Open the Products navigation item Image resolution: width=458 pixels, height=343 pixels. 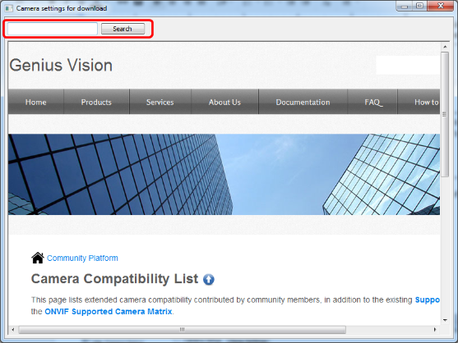[96, 102]
